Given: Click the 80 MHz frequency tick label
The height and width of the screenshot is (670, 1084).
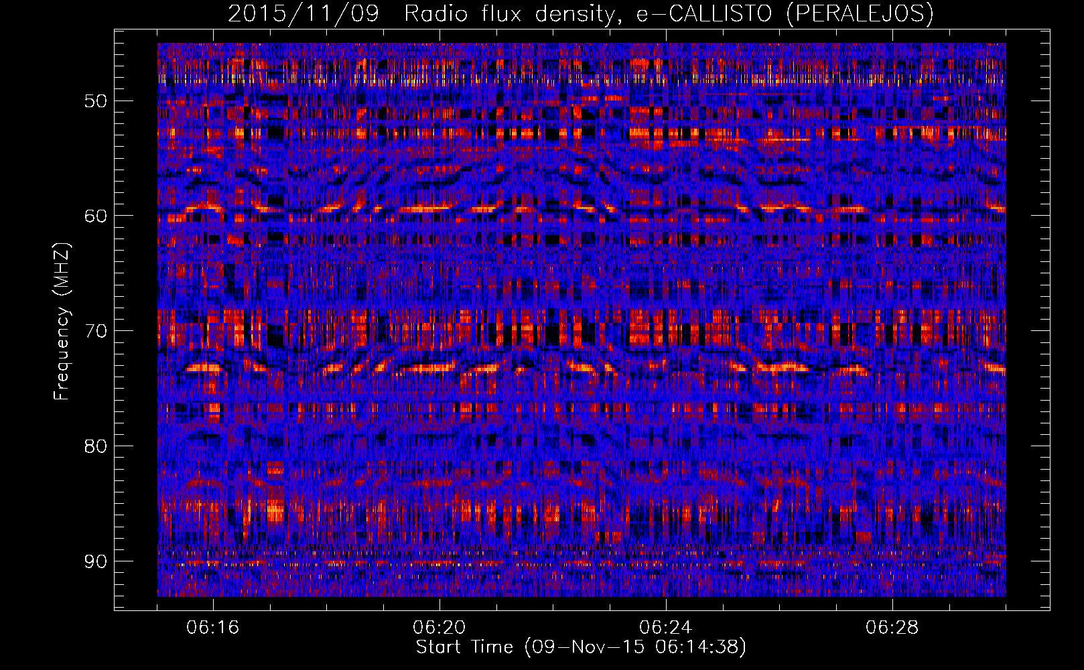Looking at the screenshot, I should point(95,446).
